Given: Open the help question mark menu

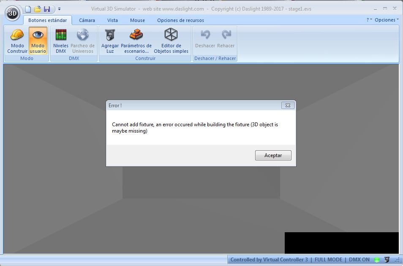Looking at the screenshot, I should click(x=369, y=20).
